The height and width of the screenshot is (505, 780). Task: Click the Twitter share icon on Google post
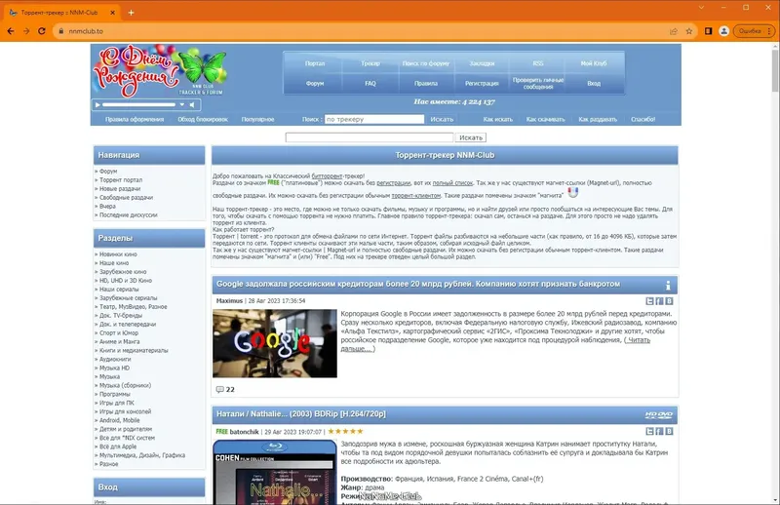tap(649, 301)
